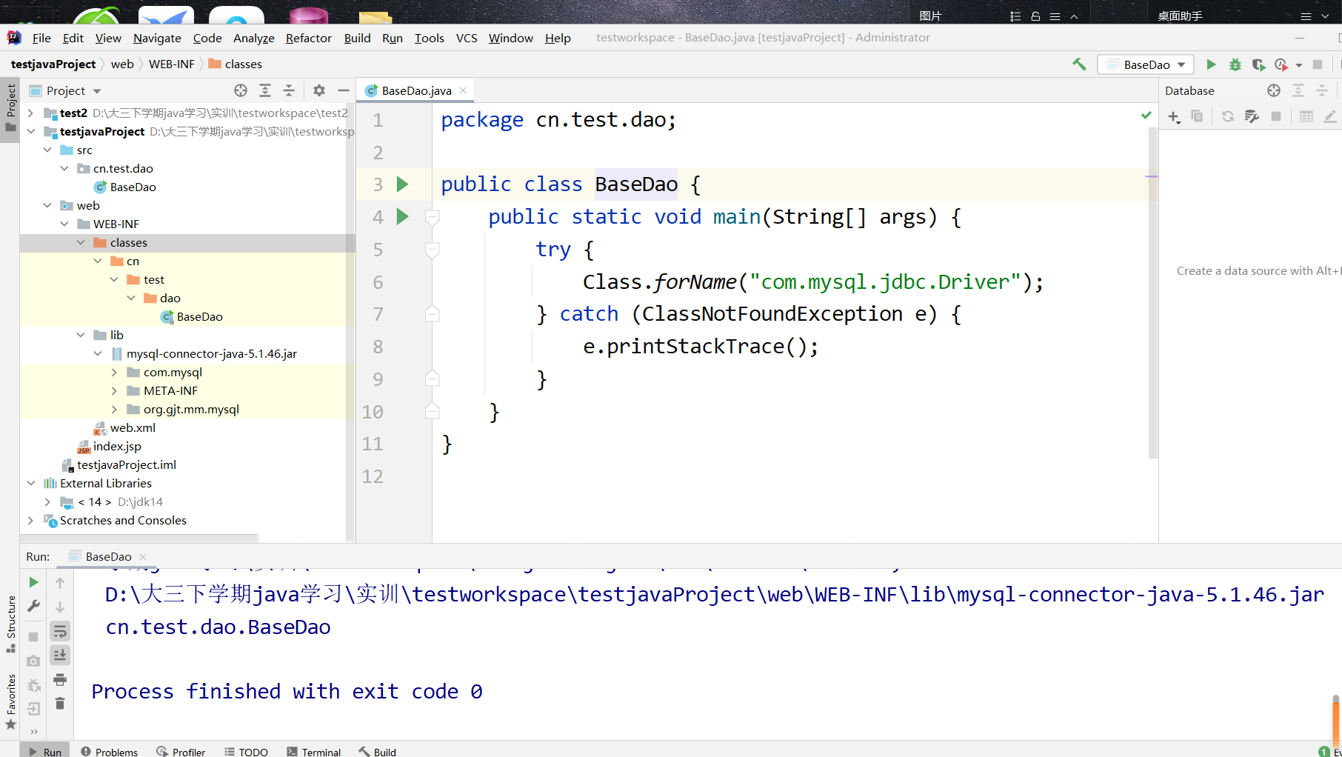Click Expand All icon in Database panel
Viewport: 1342px width, 757px height.
coord(1298,90)
